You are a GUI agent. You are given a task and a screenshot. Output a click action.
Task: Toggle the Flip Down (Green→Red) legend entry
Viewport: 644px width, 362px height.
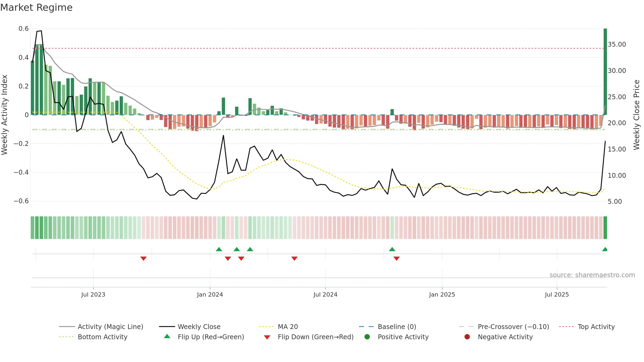click(x=309, y=337)
